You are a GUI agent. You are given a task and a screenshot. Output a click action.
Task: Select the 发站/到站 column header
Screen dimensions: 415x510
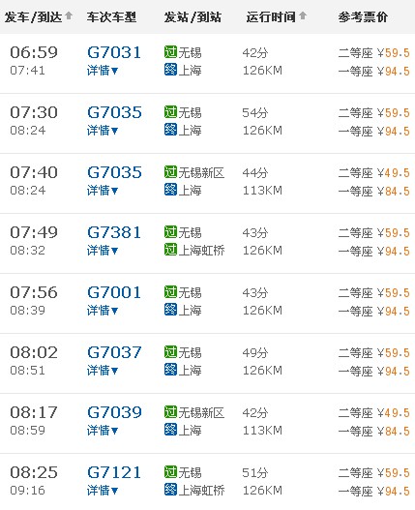(x=193, y=16)
